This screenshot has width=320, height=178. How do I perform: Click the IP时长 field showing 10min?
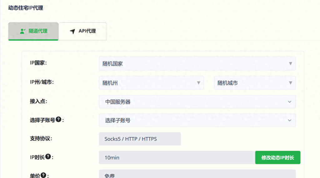(x=177, y=158)
